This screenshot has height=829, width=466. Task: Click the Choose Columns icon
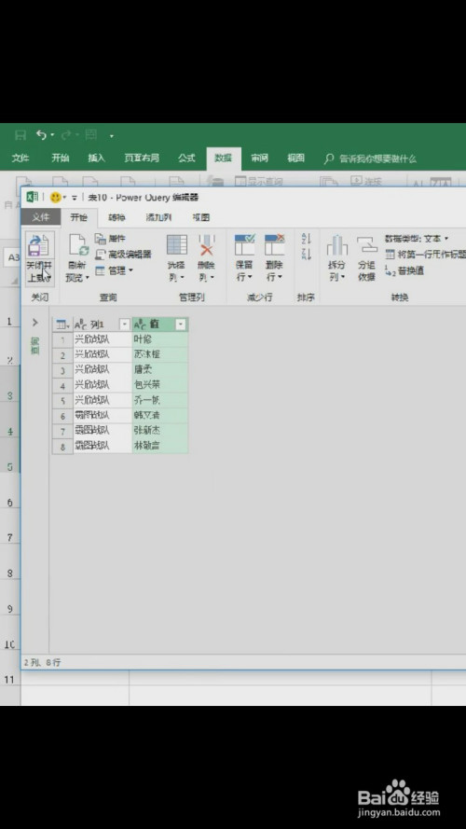coord(177,245)
